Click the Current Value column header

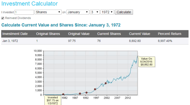[x=139, y=34]
